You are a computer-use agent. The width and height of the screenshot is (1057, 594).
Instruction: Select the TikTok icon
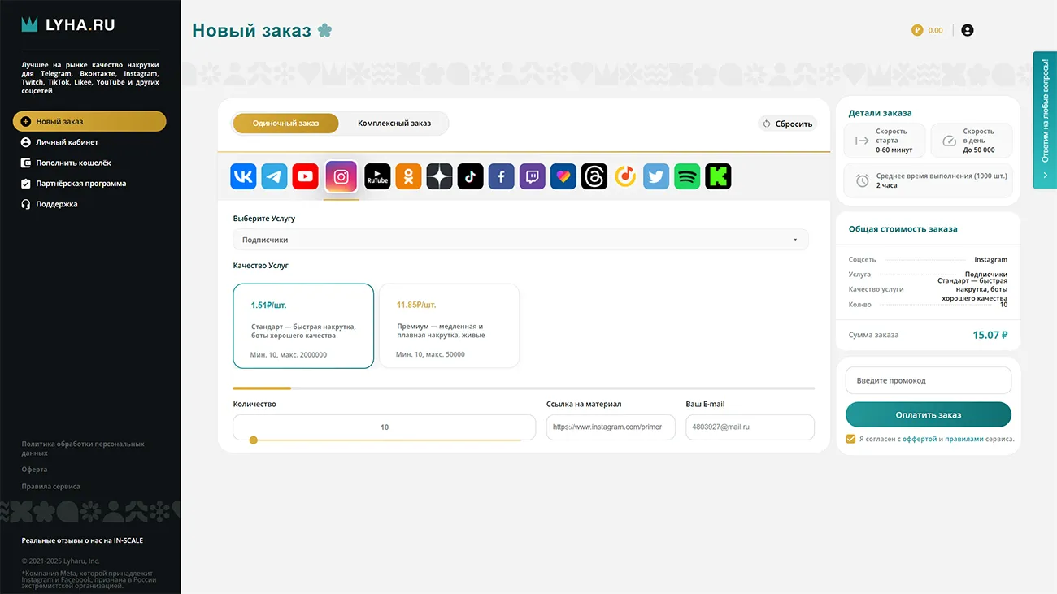(470, 176)
